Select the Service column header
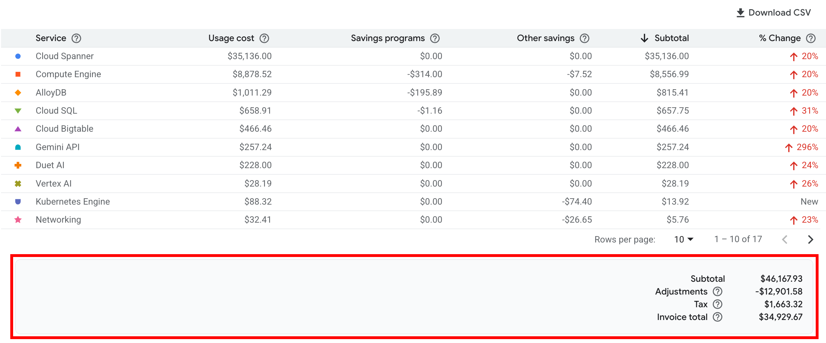Screen dimensions: 826x343 (51, 38)
